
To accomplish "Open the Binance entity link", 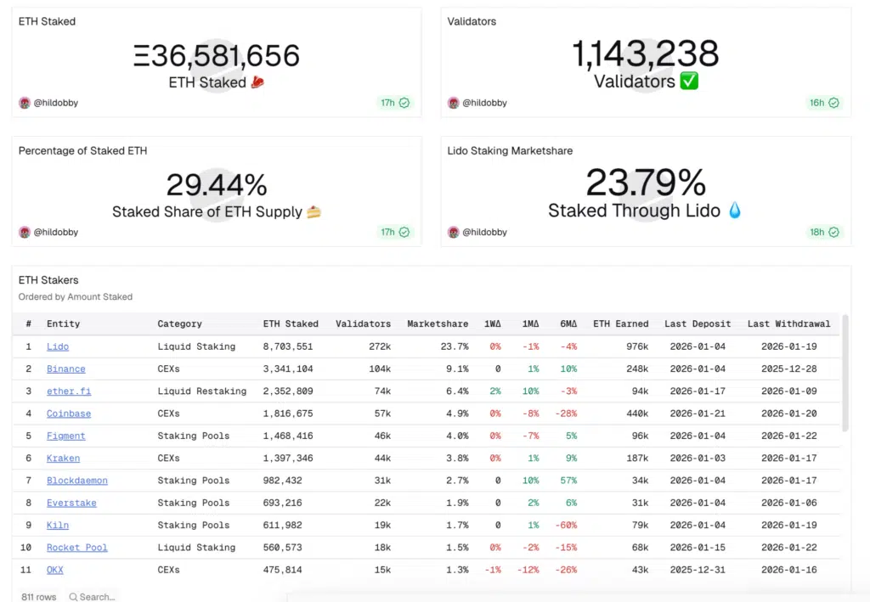I will (x=65, y=369).
